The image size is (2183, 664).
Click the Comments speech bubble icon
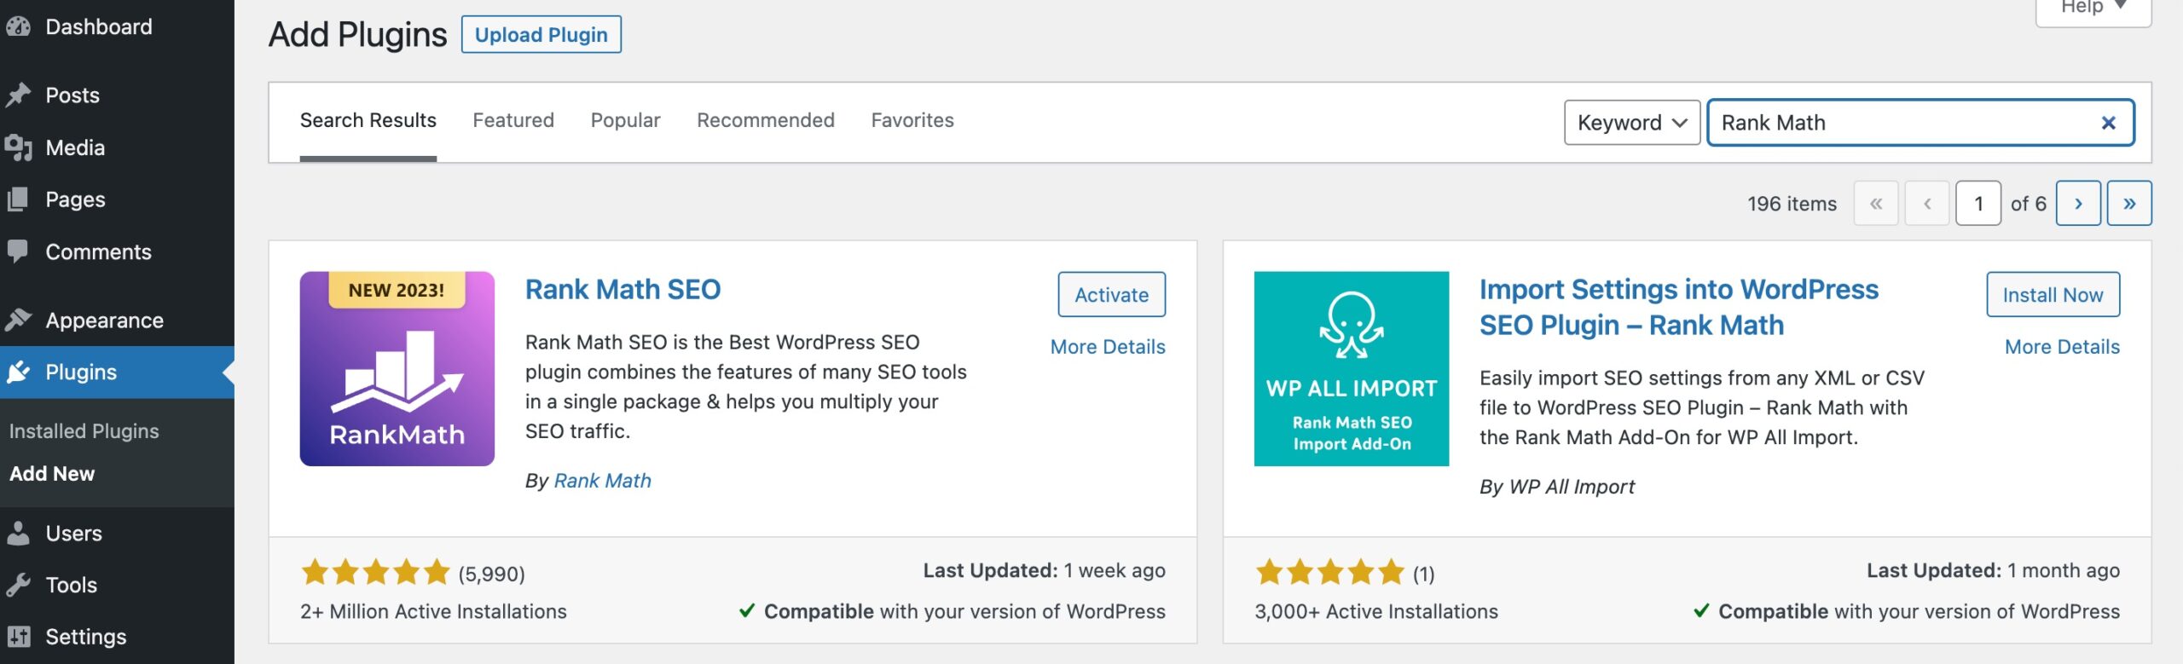[x=19, y=251]
